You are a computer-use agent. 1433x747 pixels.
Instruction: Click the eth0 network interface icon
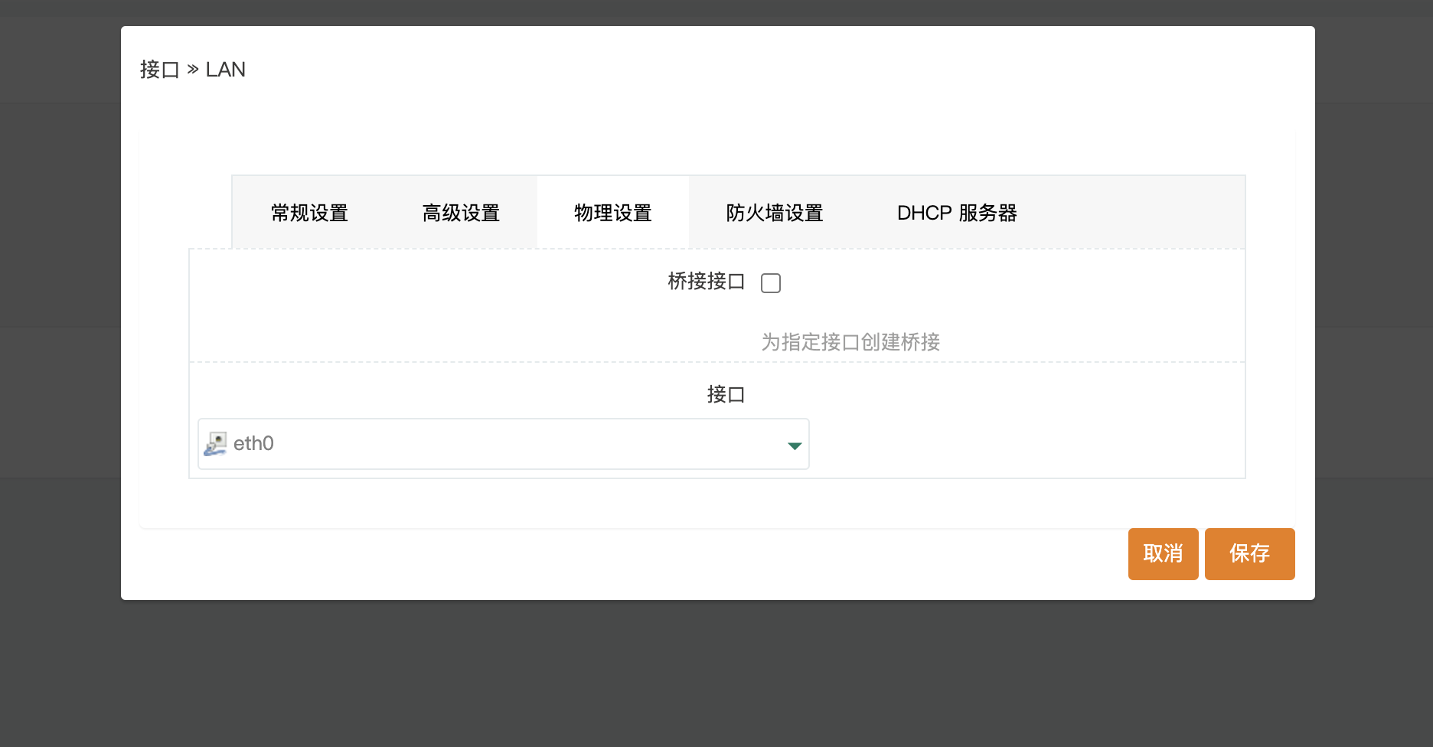[215, 444]
